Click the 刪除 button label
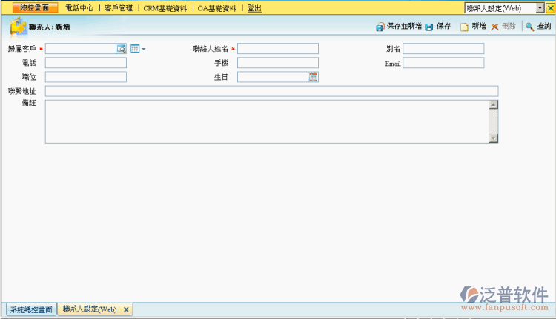 tap(509, 26)
